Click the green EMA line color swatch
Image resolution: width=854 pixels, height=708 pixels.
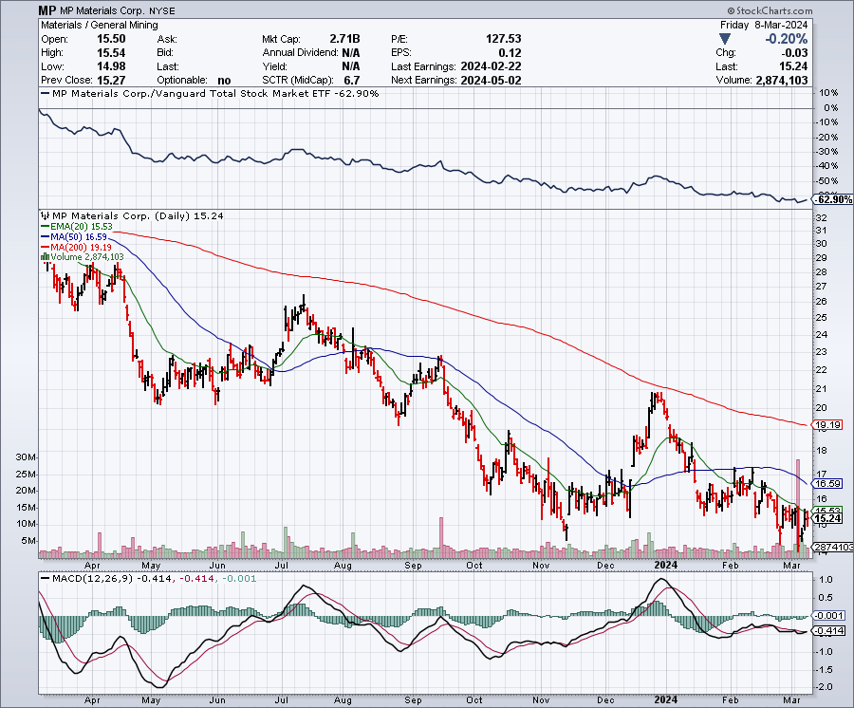(45, 226)
